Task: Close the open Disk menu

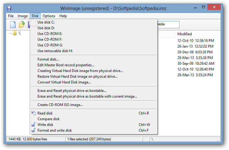Action: (x=35, y=16)
